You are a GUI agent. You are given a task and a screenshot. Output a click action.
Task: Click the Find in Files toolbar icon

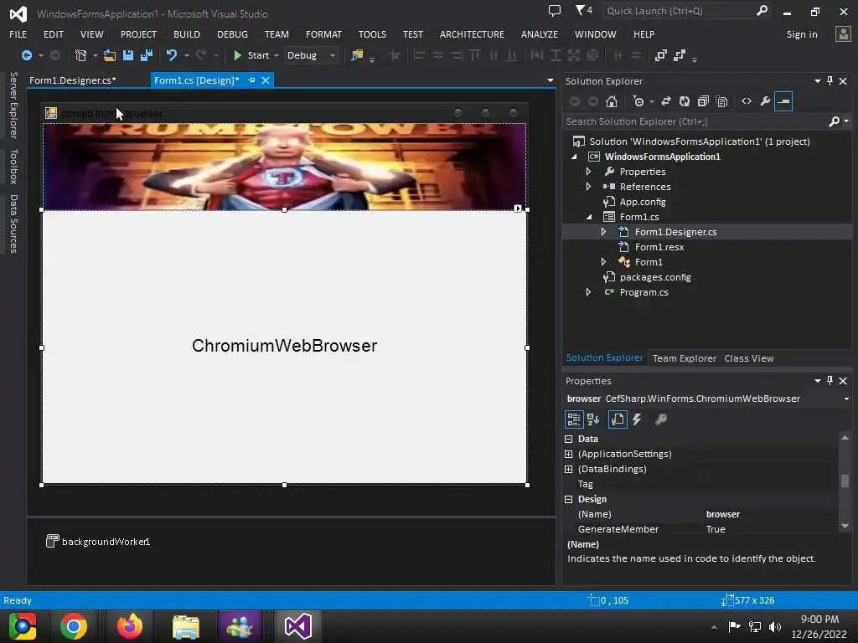click(357, 55)
